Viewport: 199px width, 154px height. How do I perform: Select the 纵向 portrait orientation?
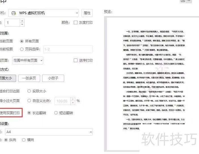(x=6, y=140)
